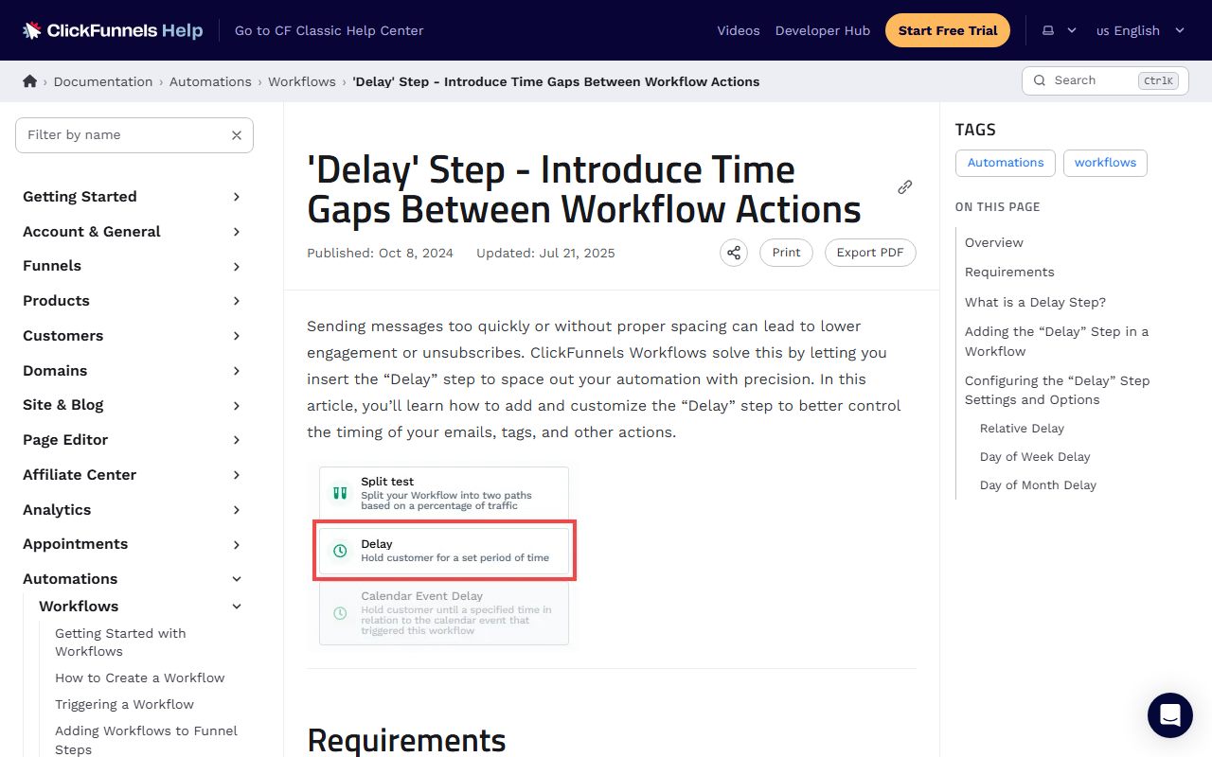The height and width of the screenshot is (757, 1212).
Task: Go to CF Classic Help Center
Action: click(329, 30)
